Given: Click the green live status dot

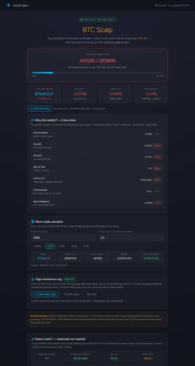Looking at the screenshot, I should tap(156, 5).
